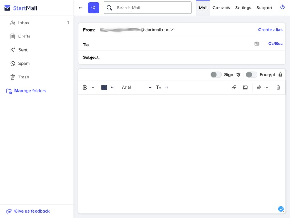Switch to the Mail tab

203,8
